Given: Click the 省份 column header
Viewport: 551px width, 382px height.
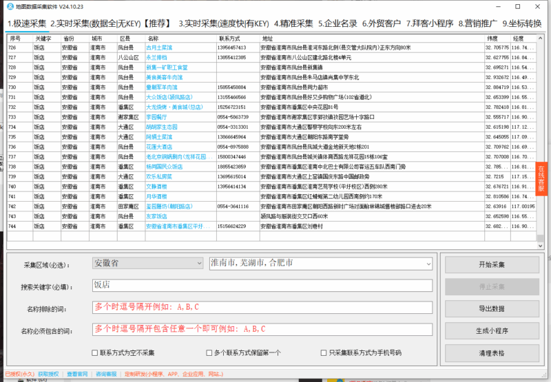Looking at the screenshot, I should 75,39.
